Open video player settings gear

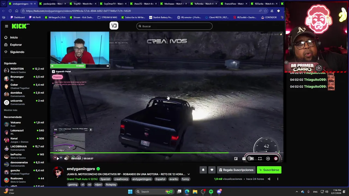click(x=276, y=159)
